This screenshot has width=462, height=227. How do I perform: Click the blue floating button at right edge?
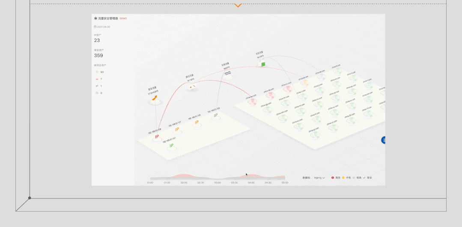(384, 140)
